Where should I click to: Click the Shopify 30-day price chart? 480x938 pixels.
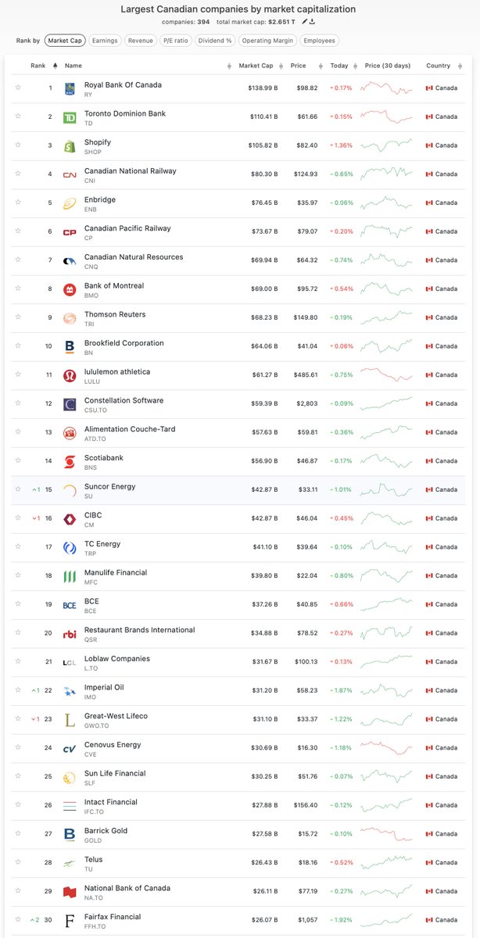386,145
